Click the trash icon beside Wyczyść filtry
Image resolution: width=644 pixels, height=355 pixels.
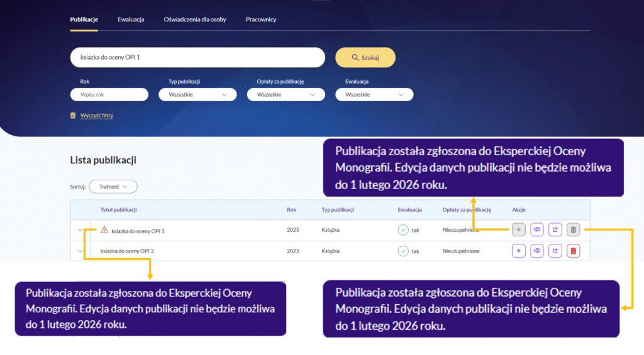74,116
